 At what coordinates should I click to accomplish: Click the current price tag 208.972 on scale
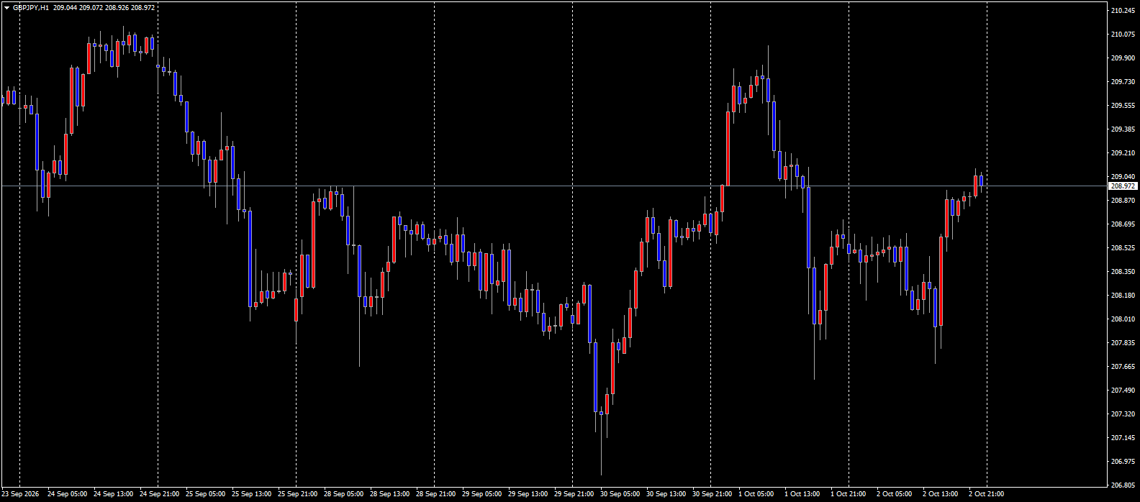pyautogui.click(x=1123, y=186)
